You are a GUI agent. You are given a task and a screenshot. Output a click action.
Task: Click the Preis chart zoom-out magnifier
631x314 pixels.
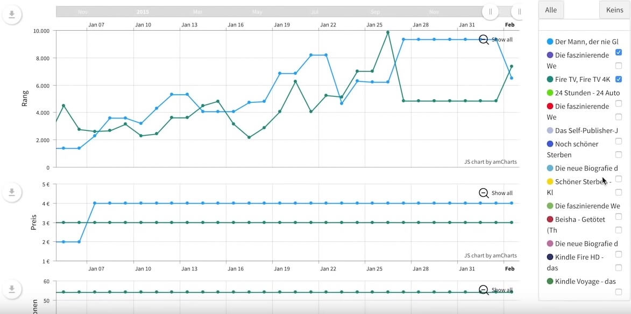[x=484, y=193]
